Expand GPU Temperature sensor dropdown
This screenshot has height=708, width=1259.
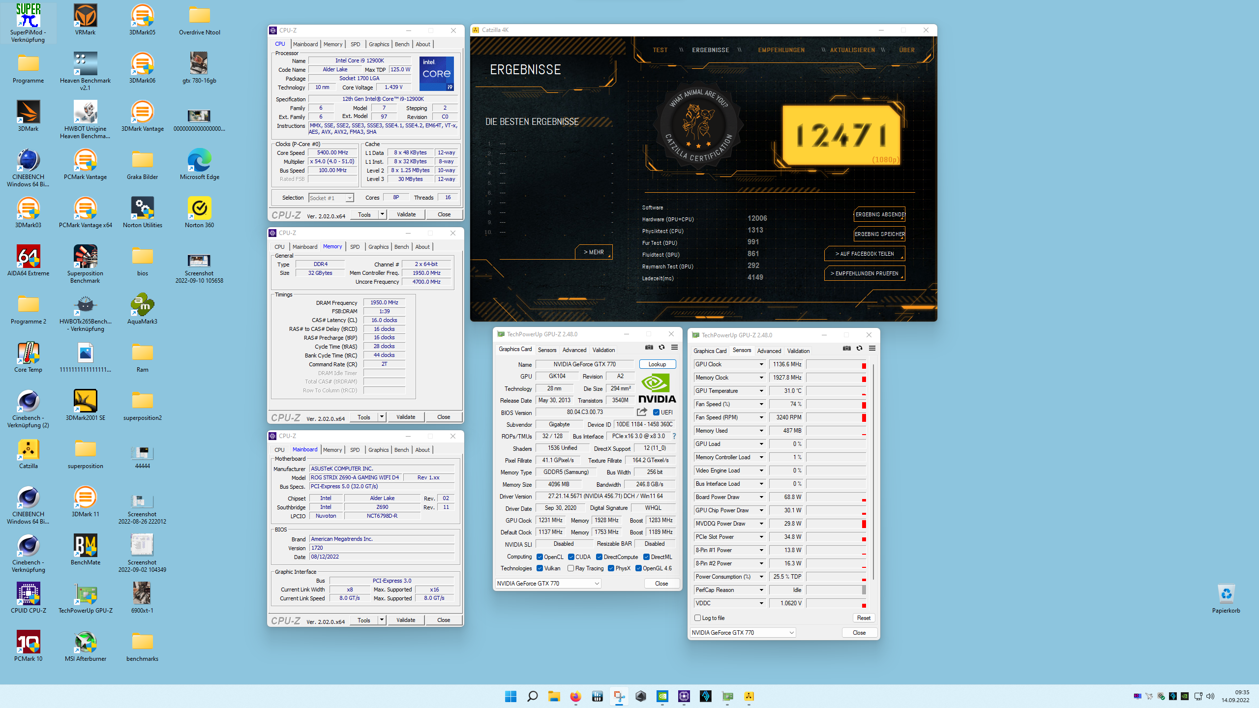(761, 391)
